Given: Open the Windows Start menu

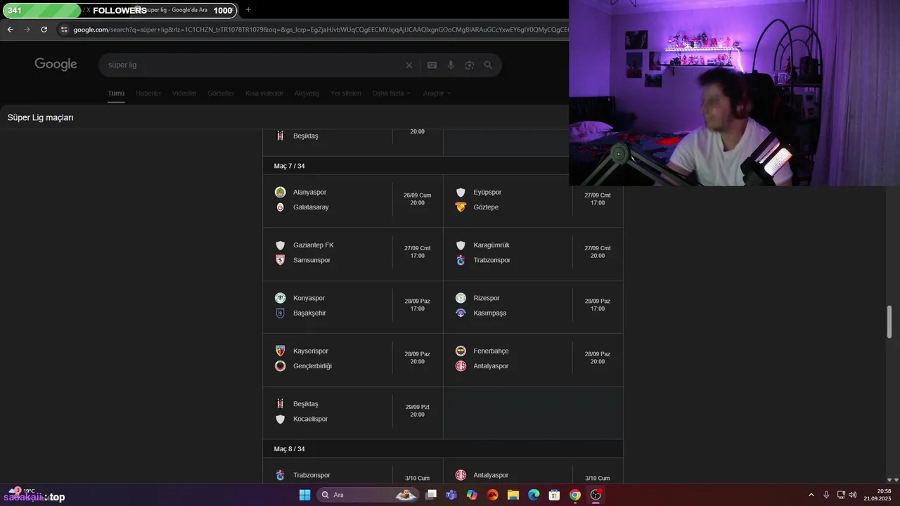Looking at the screenshot, I should (x=304, y=495).
